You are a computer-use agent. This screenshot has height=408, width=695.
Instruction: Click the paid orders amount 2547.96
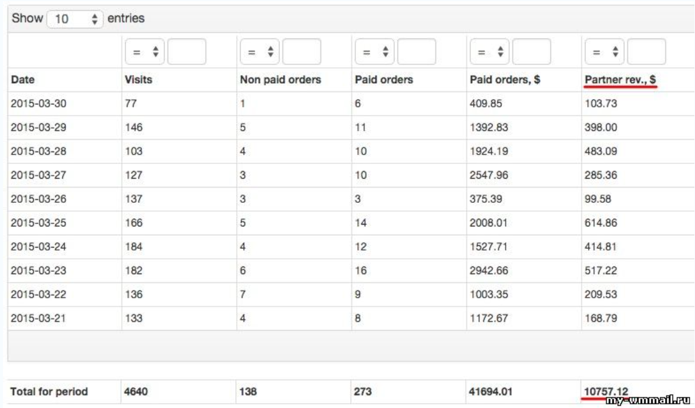[x=489, y=175]
